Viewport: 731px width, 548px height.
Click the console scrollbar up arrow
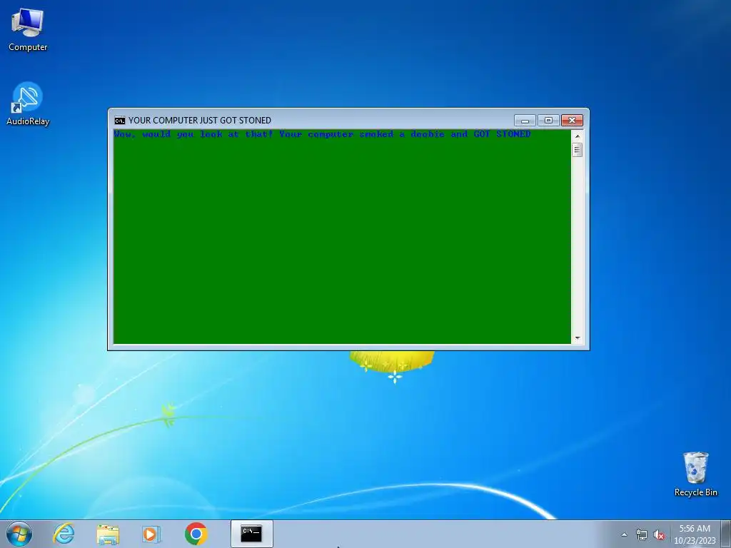click(577, 136)
